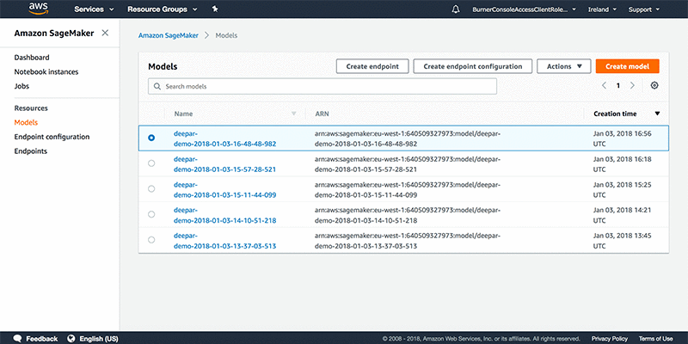Click ARN text ending 16-48-48-982

[408, 138]
